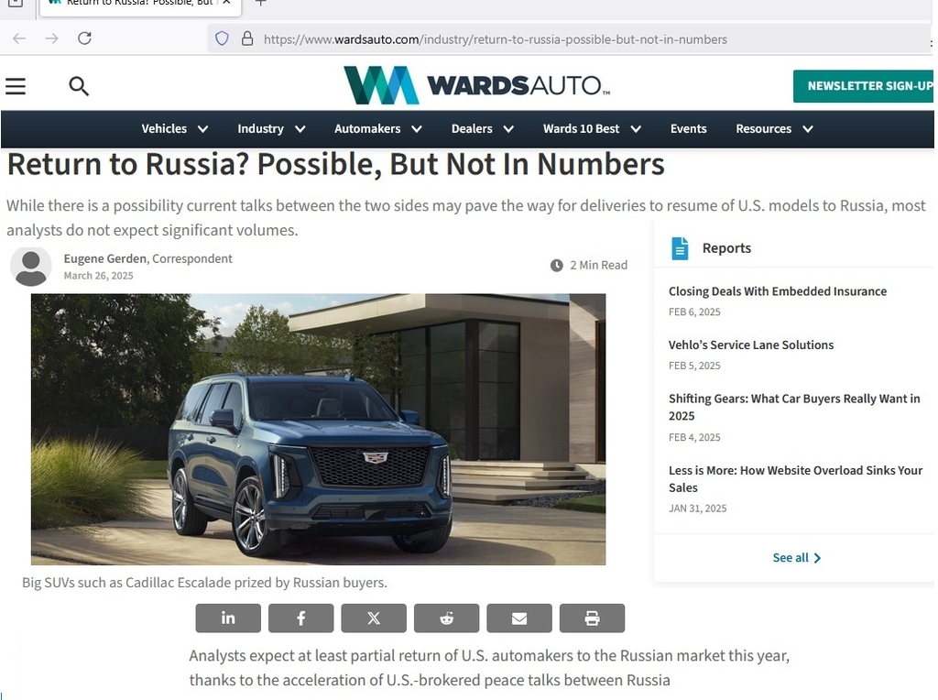
Task: Share article on X
Action: point(374,618)
